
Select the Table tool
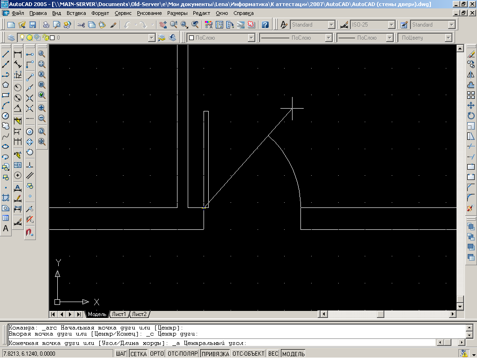[x=6, y=218]
